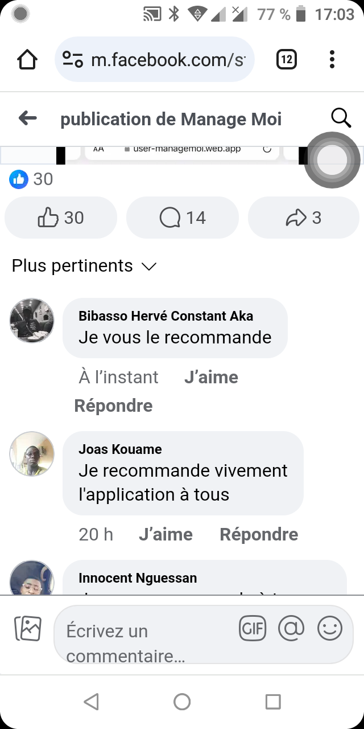Tap the search magnifier icon
364x729 pixels.
point(341,118)
